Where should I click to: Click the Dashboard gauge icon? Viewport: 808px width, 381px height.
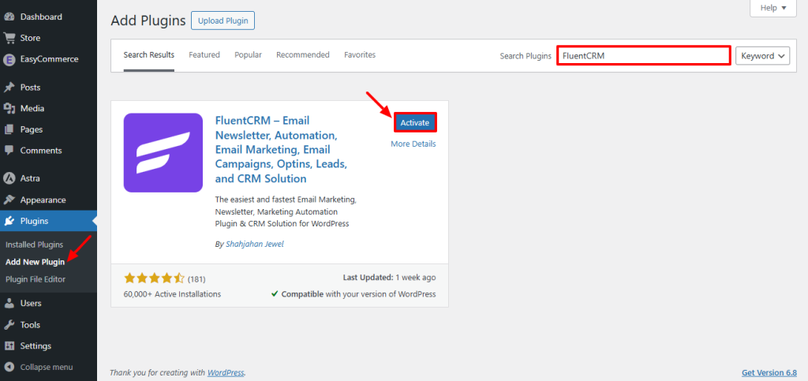tap(9, 17)
